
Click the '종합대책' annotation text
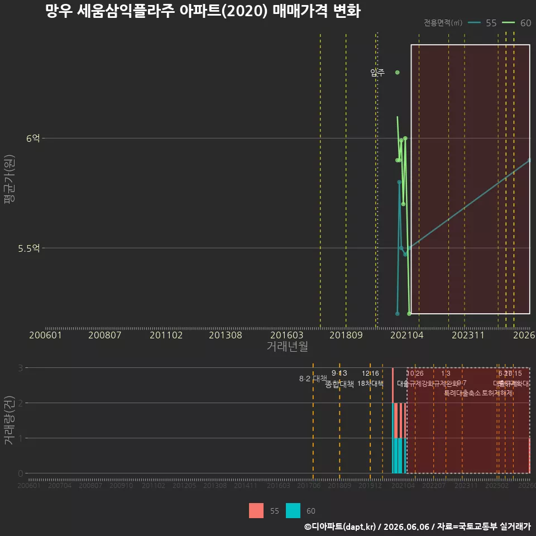click(339, 384)
